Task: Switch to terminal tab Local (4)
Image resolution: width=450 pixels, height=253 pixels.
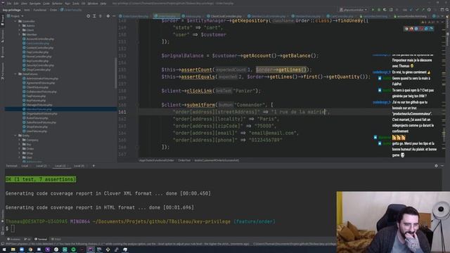Action: coord(79,166)
